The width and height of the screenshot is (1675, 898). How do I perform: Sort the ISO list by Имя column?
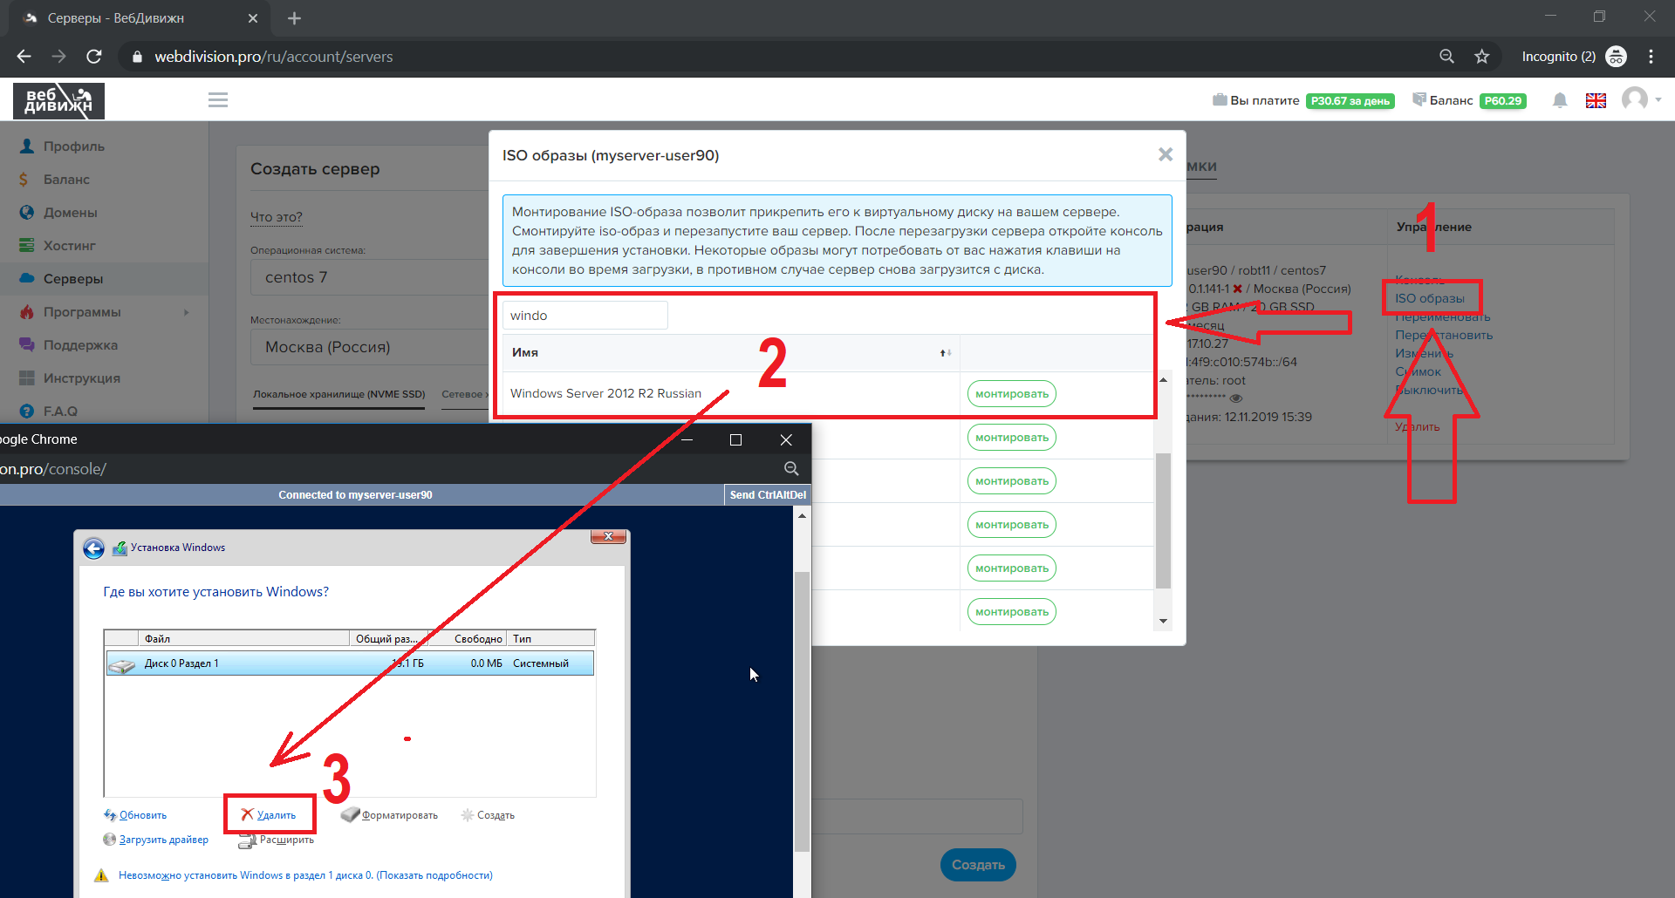pyautogui.click(x=945, y=353)
